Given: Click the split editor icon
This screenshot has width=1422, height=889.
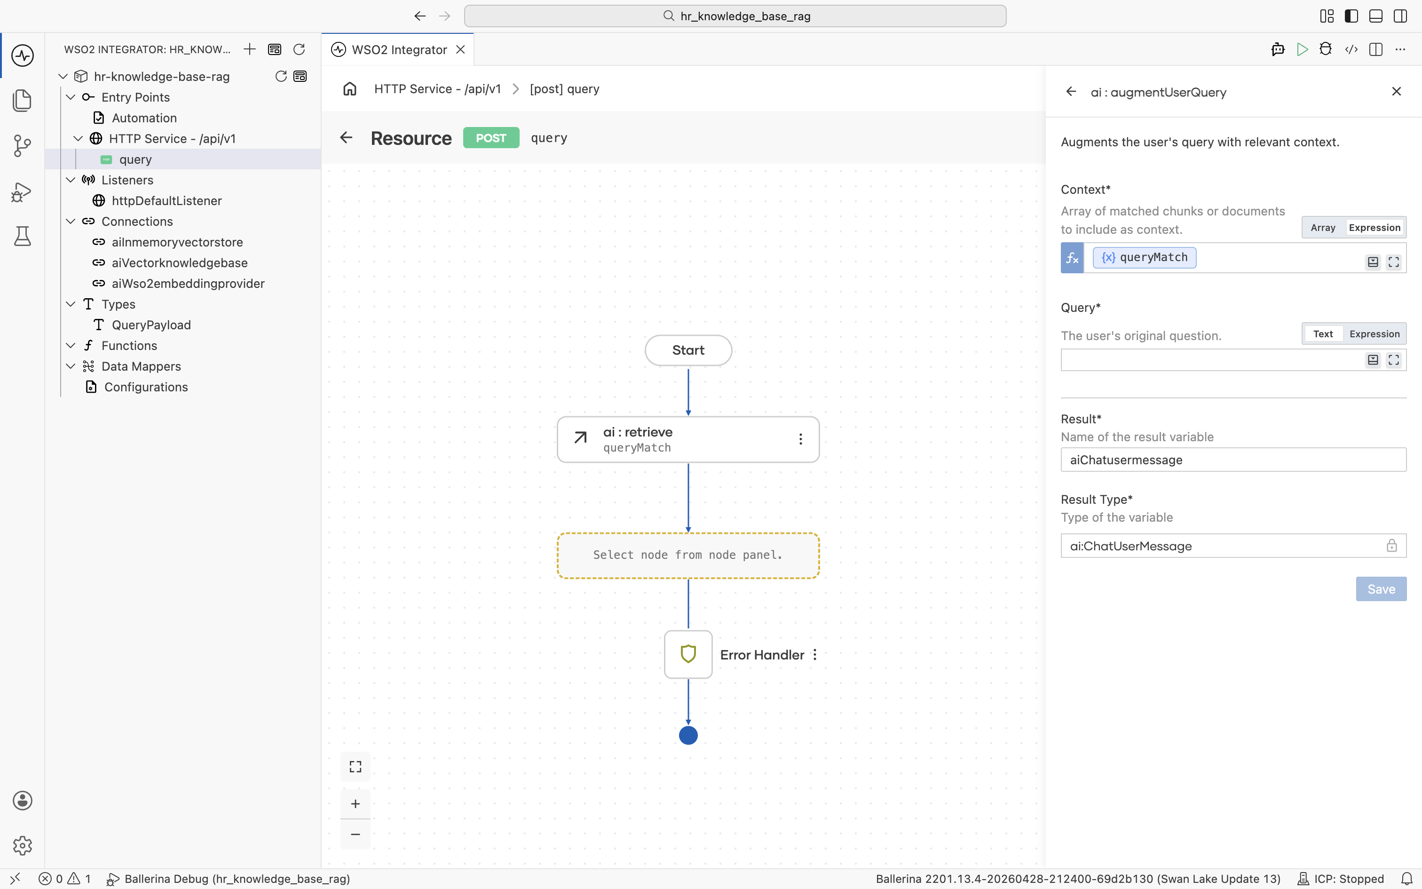Looking at the screenshot, I should (x=1375, y=49).
